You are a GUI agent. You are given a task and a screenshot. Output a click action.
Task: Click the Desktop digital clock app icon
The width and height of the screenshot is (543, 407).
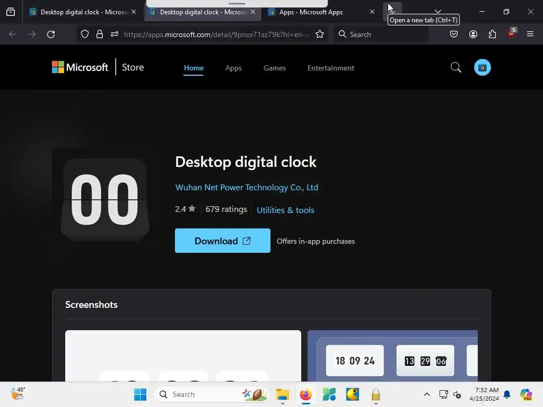pyautogui.click(x=104, y=200)
